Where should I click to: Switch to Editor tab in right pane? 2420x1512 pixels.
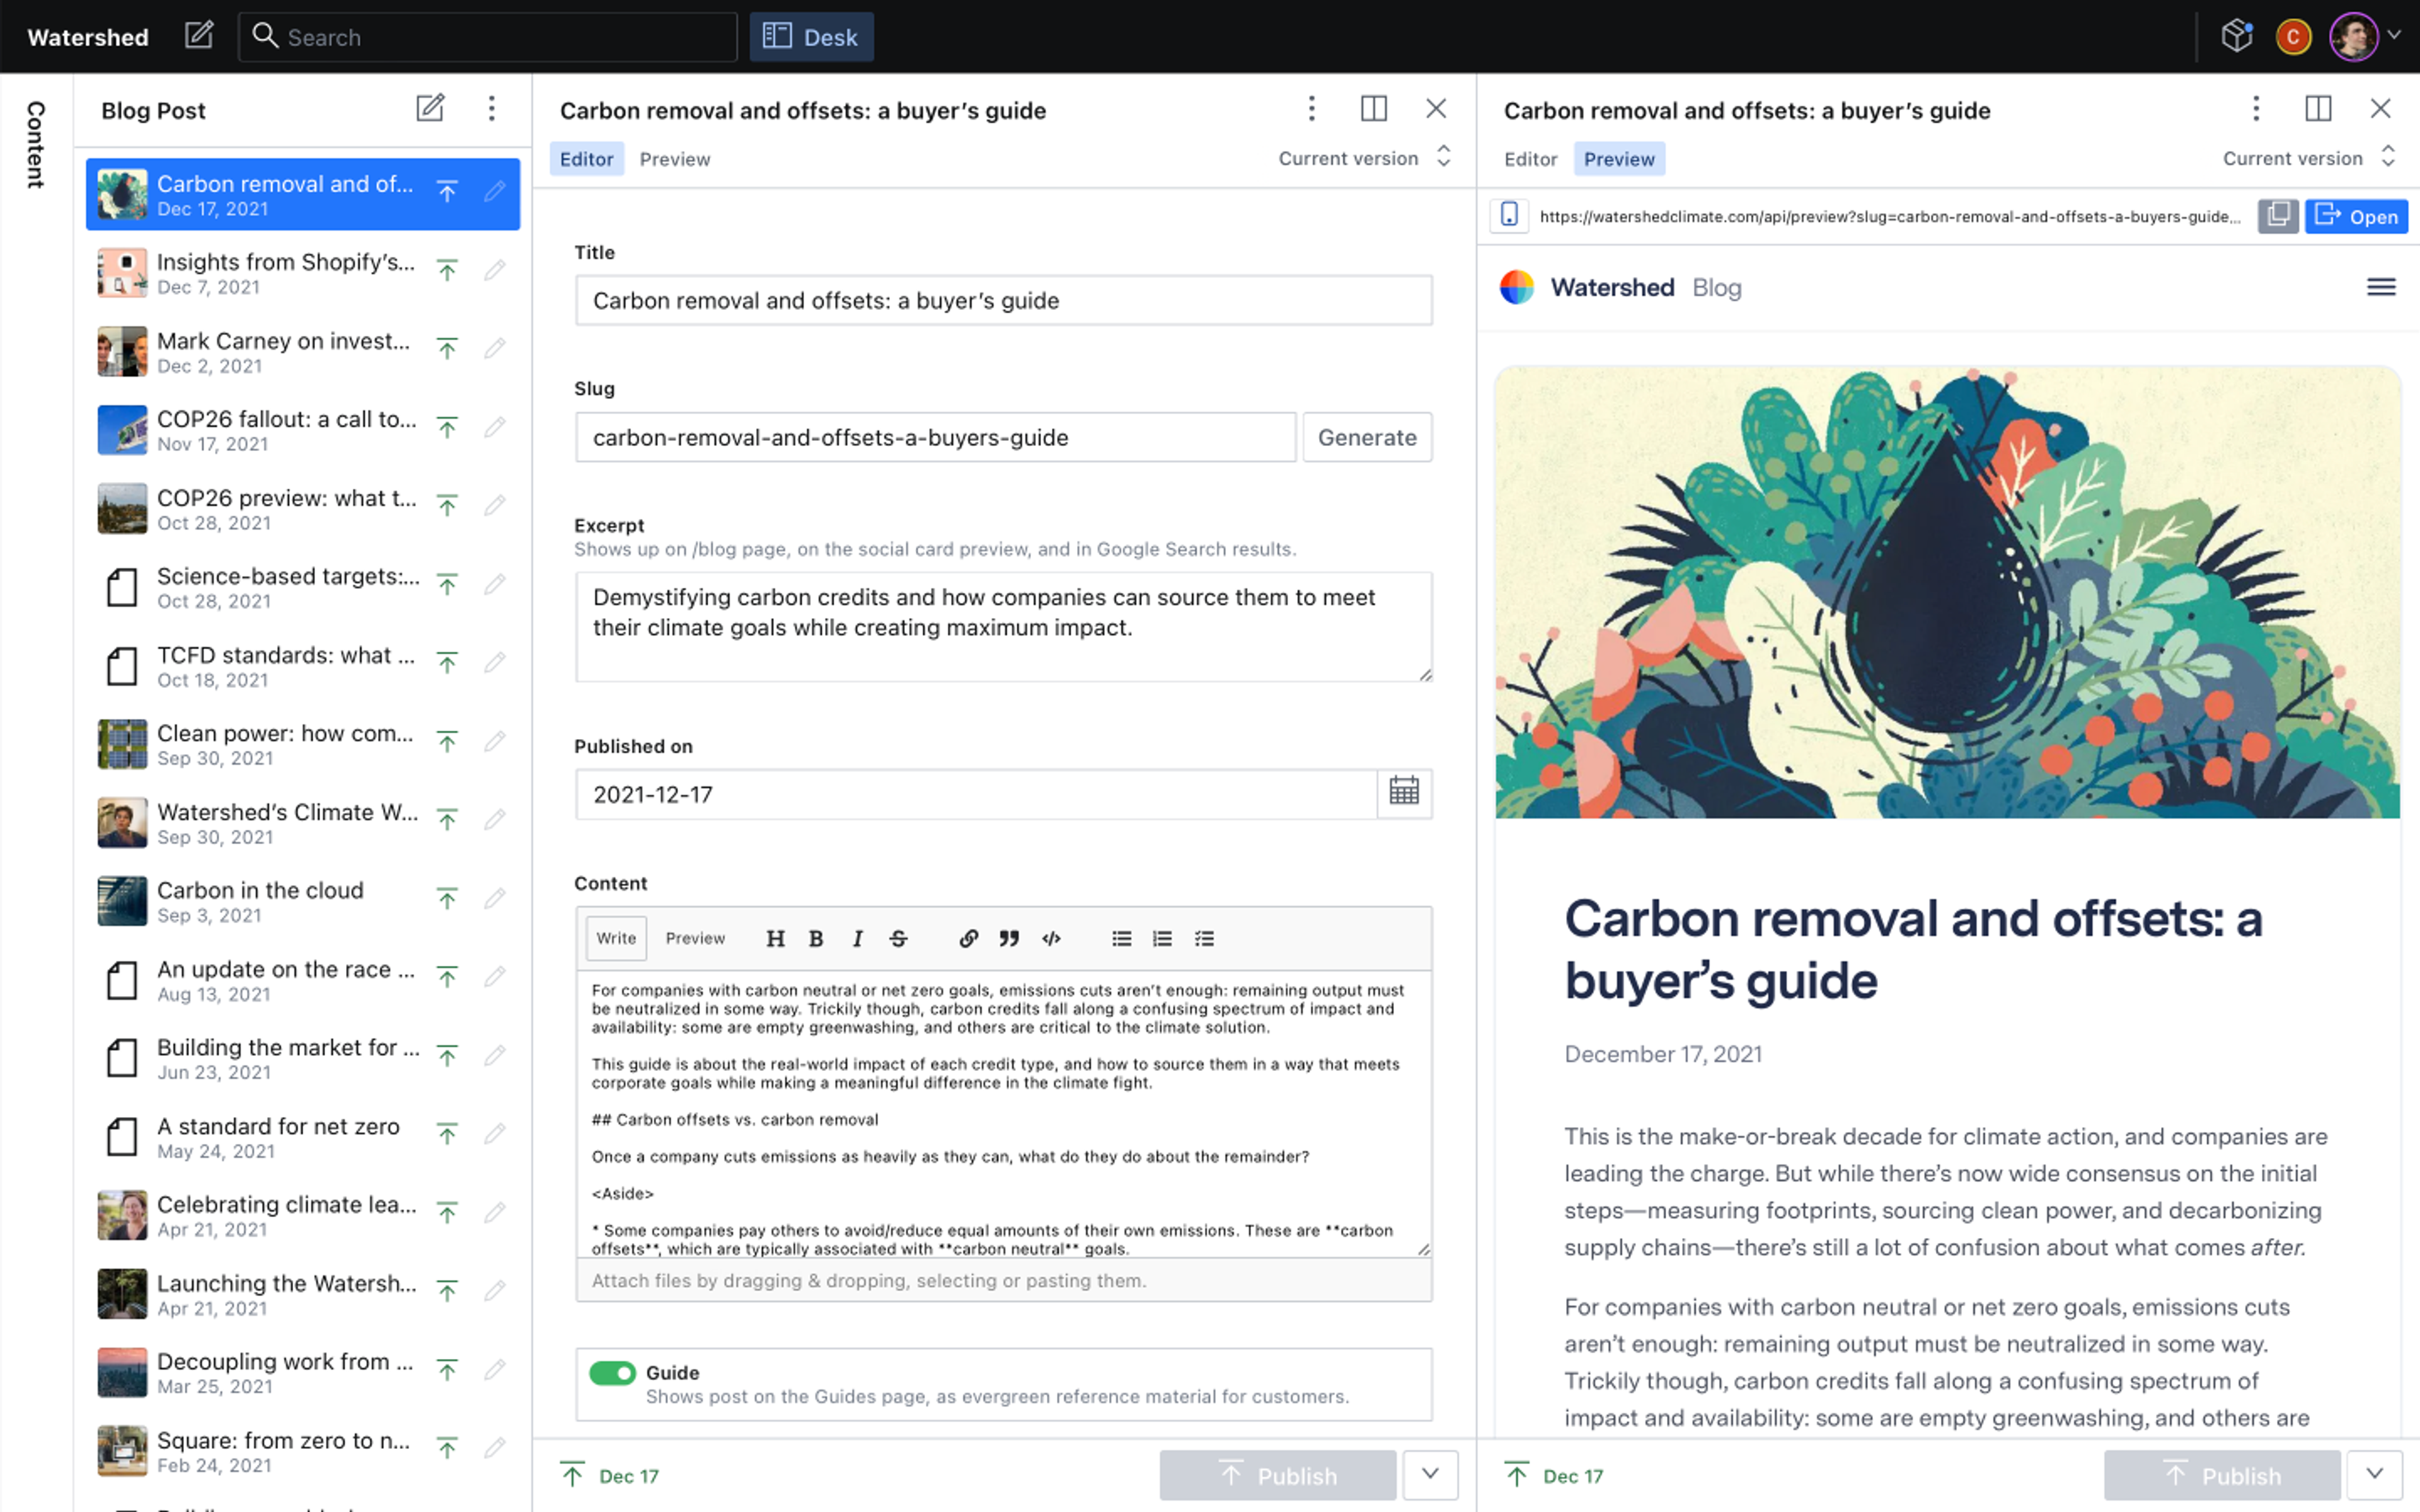click(1530, 159)
